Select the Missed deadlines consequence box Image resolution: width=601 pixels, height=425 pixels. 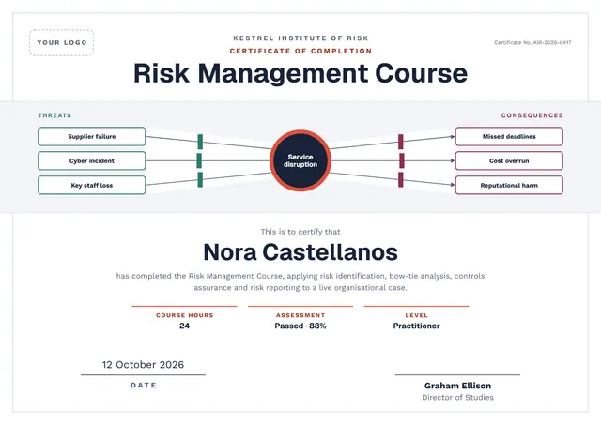(509, 136)
